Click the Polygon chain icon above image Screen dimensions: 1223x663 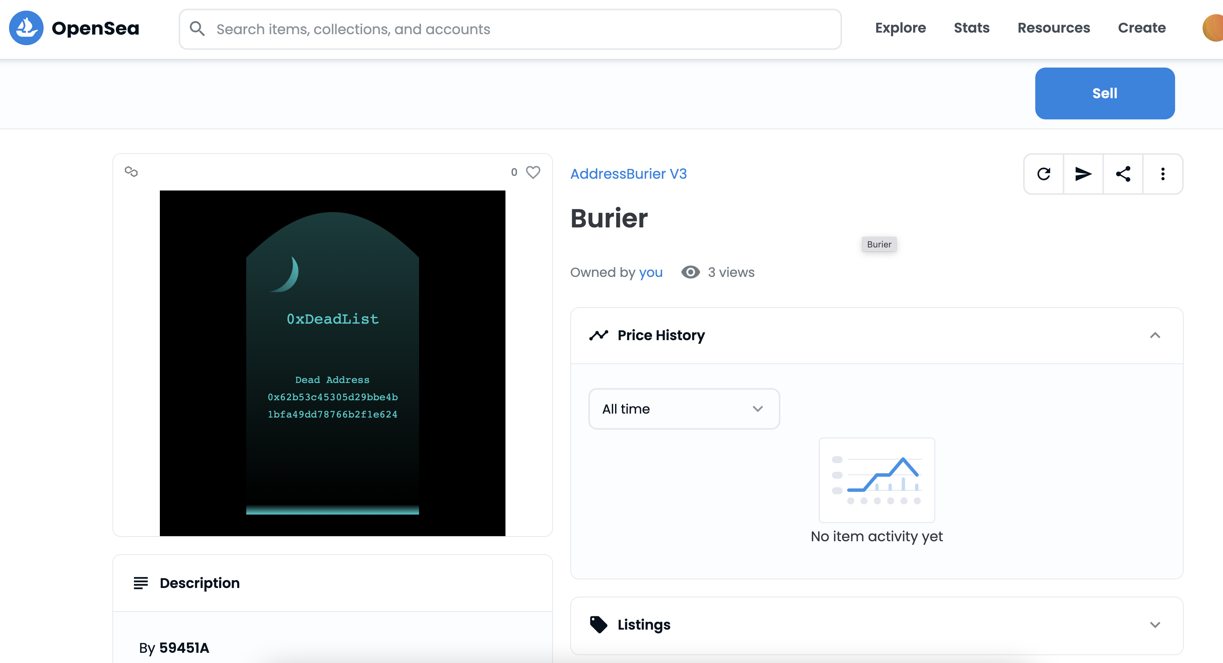point(131,172)
